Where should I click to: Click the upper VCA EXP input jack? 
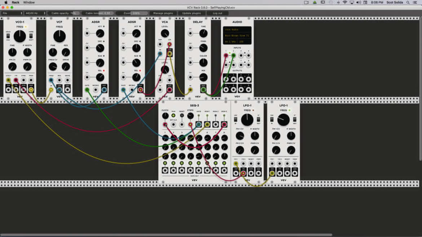160,44
